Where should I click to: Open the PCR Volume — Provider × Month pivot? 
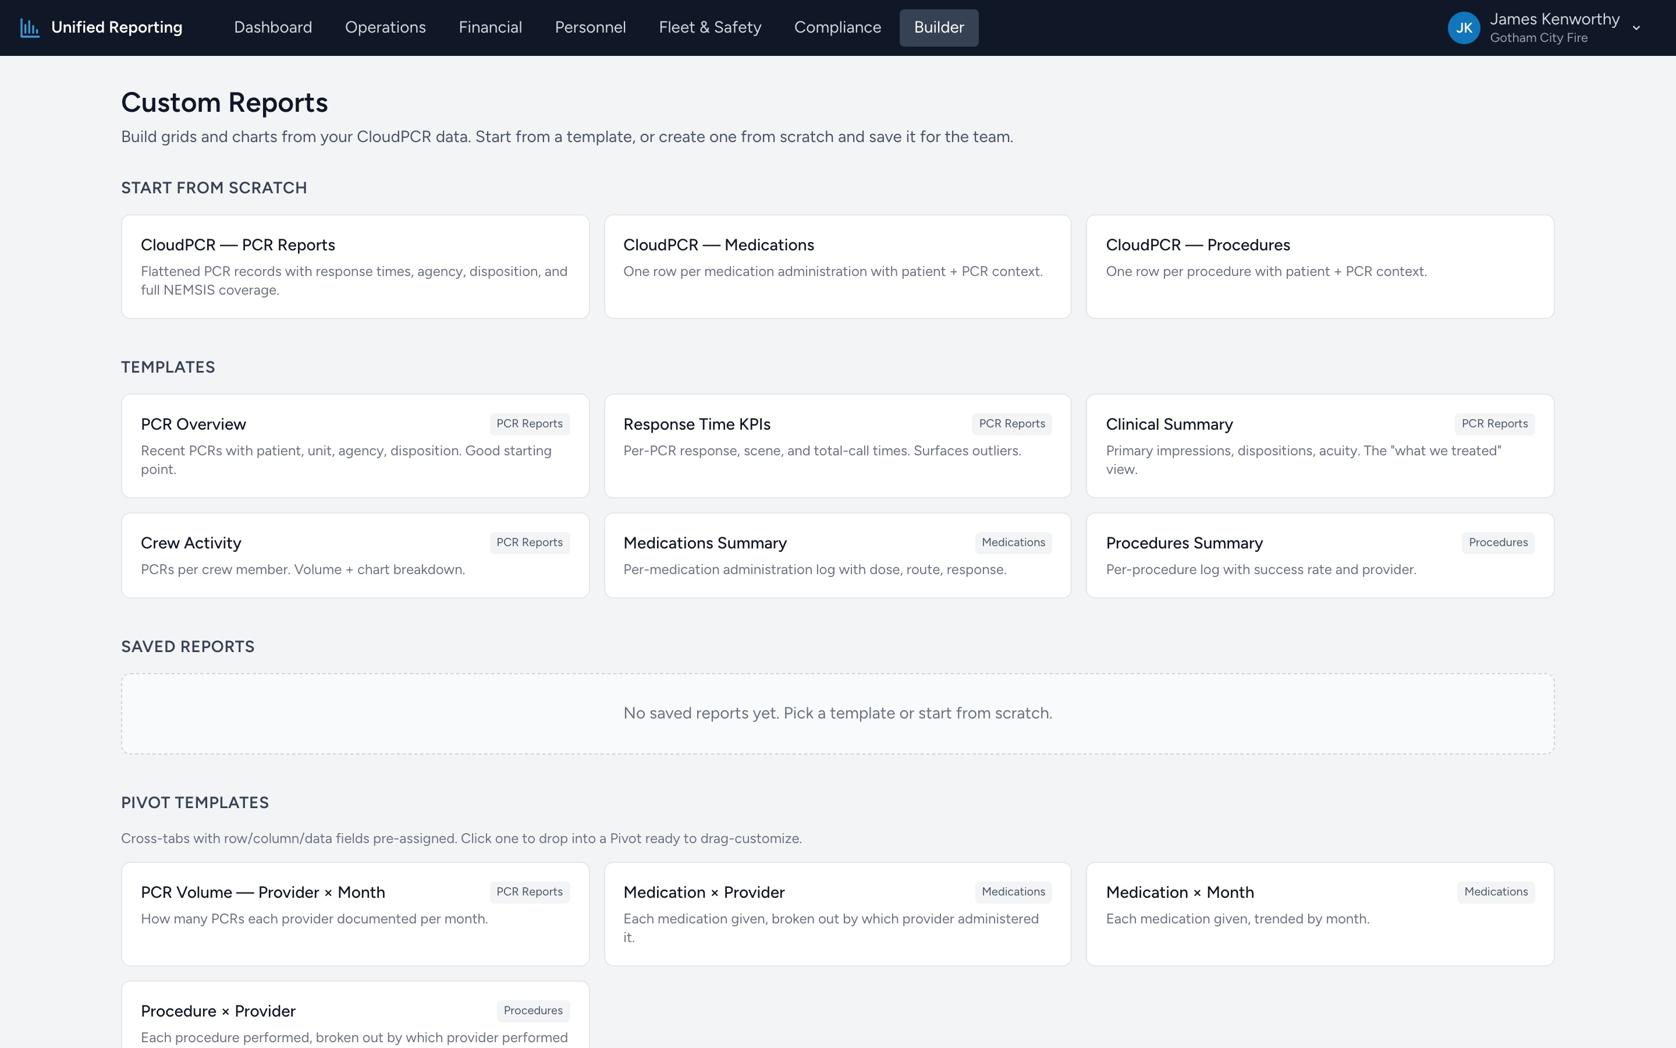[x=356, y=914]
